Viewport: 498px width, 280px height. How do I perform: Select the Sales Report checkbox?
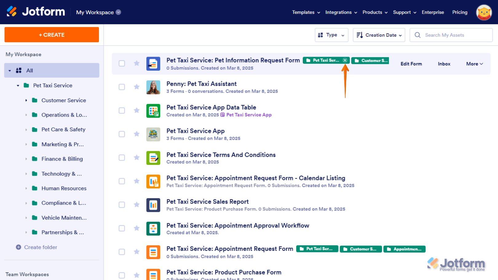122,205
